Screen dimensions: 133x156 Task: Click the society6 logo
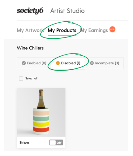[x=30, y=11]
